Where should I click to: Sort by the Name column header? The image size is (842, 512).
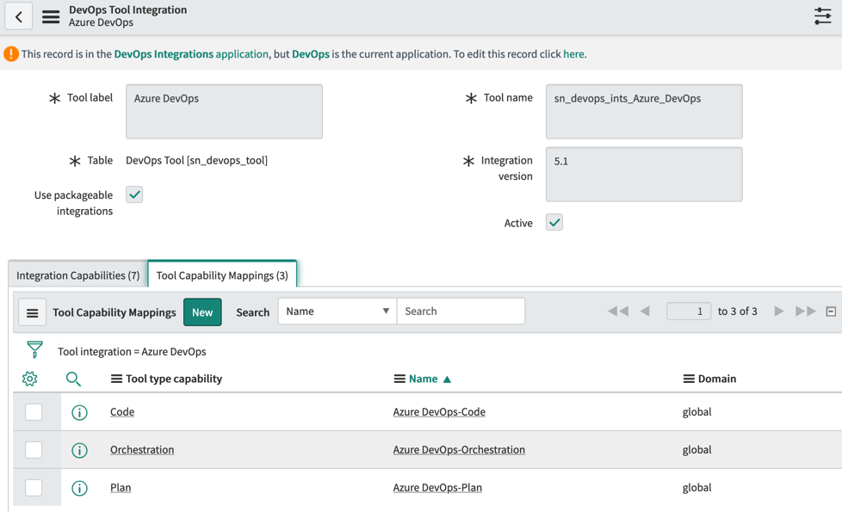(x=423, y=379)
